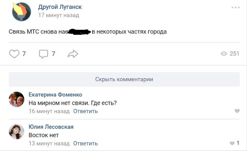Like Юлия Лесовская's comment
The image size is (247, 151).
[232, 143]
